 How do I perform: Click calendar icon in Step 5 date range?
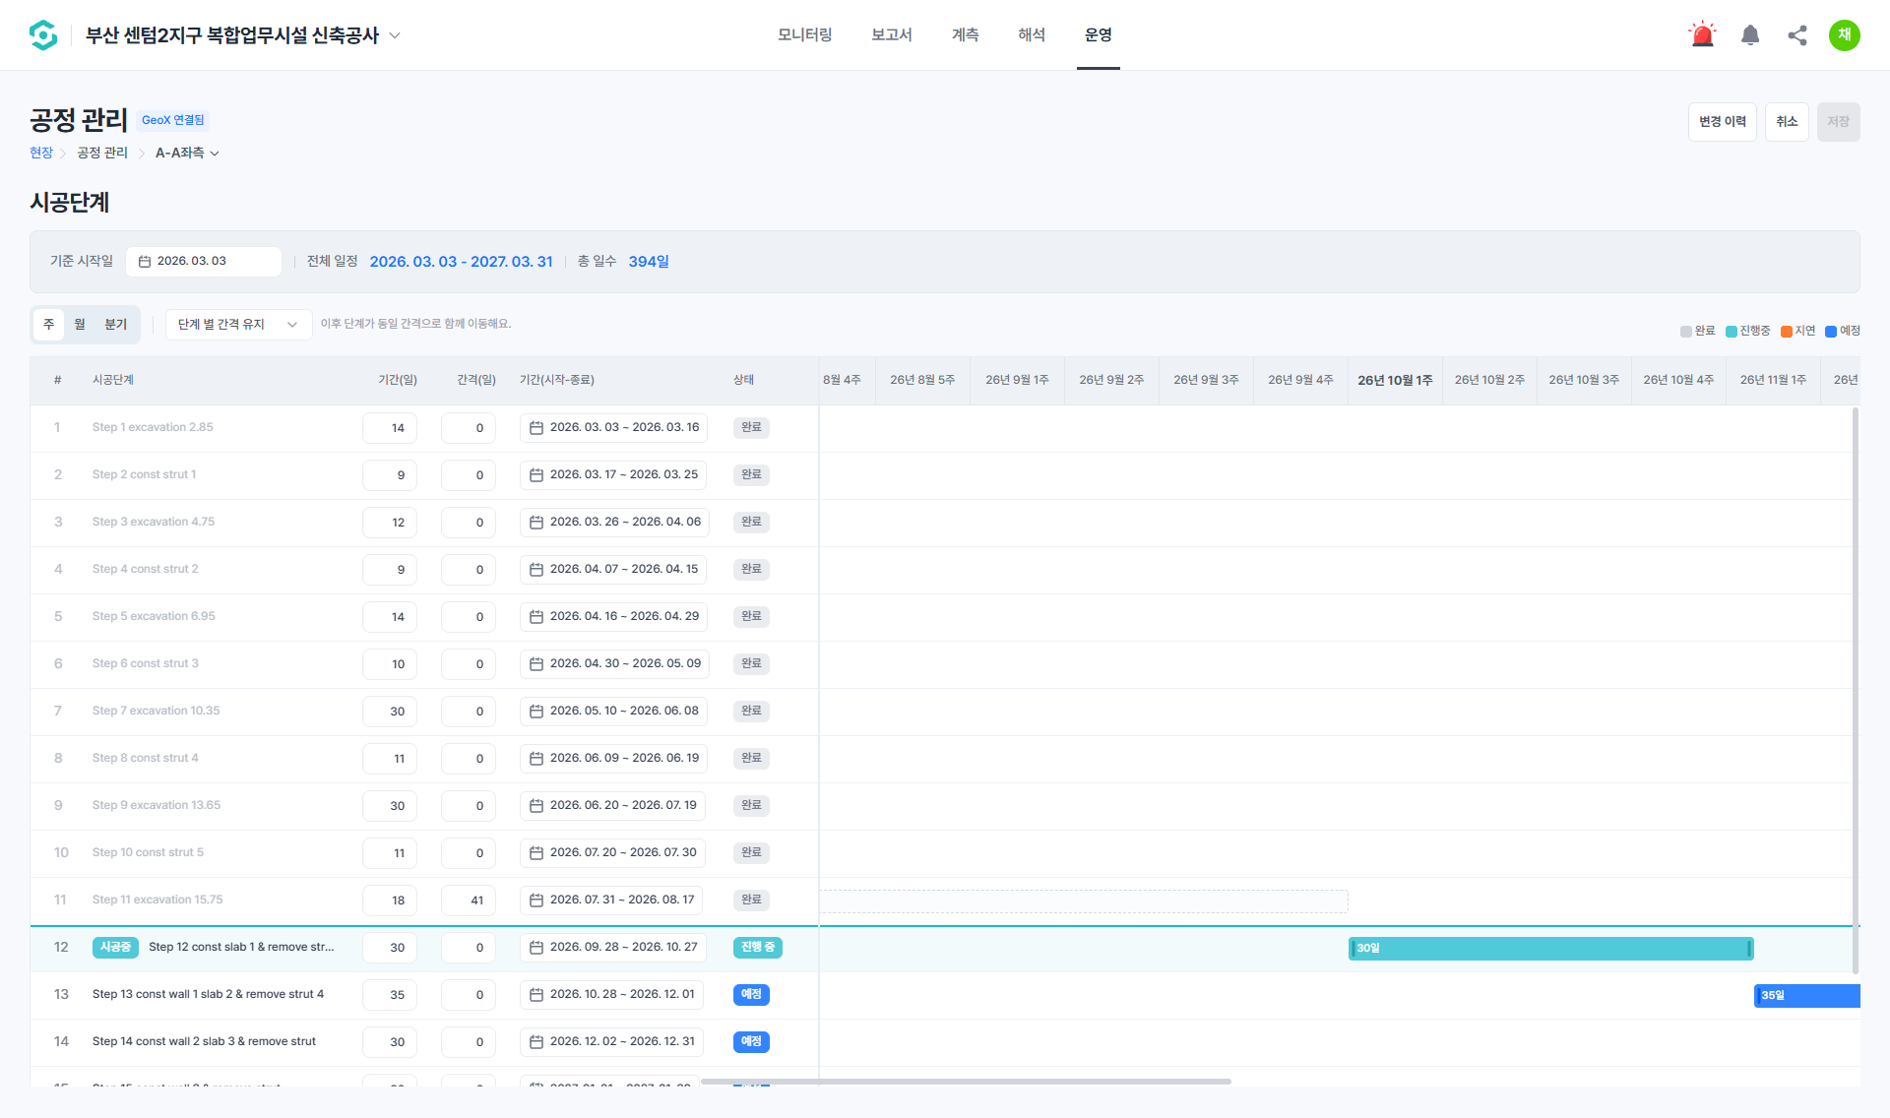coord(536,617)
